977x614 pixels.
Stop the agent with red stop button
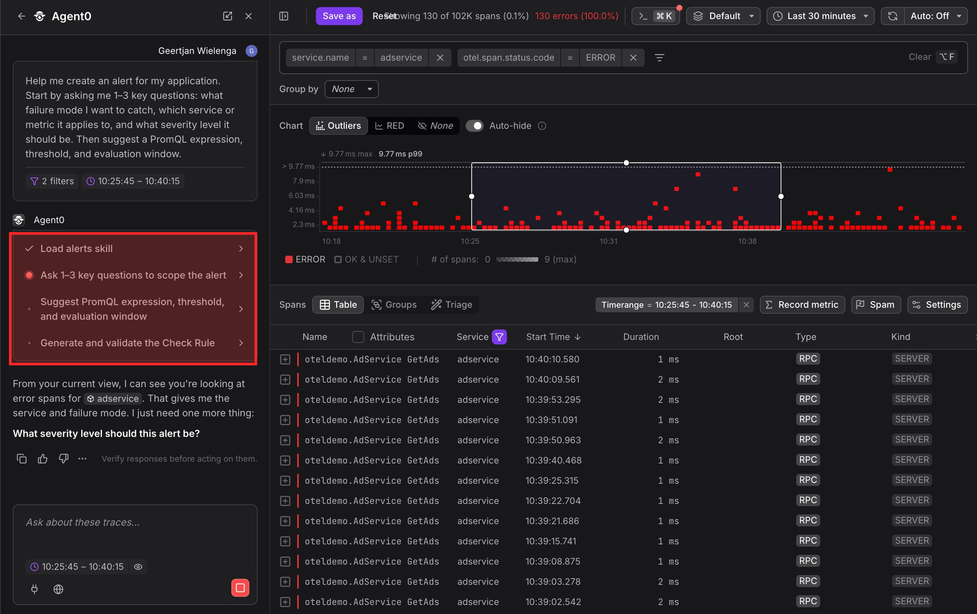[x=240, y=588]
